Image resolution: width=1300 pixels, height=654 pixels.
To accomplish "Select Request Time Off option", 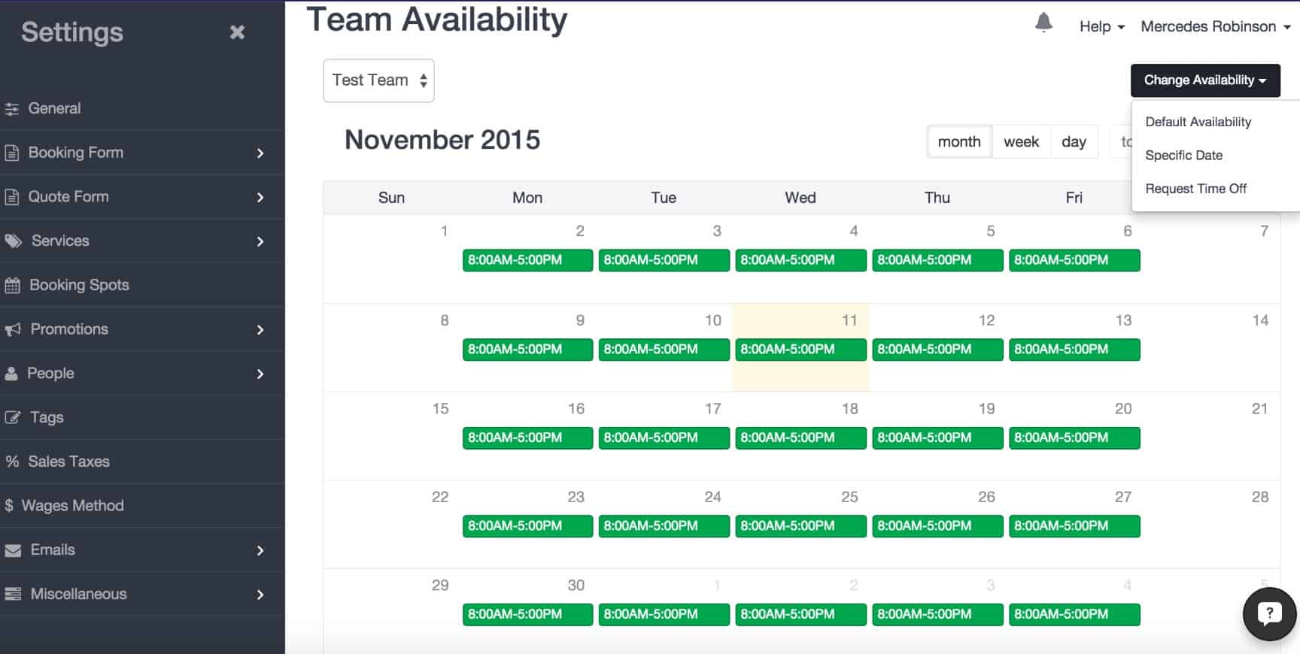I will pos(1195,189).
